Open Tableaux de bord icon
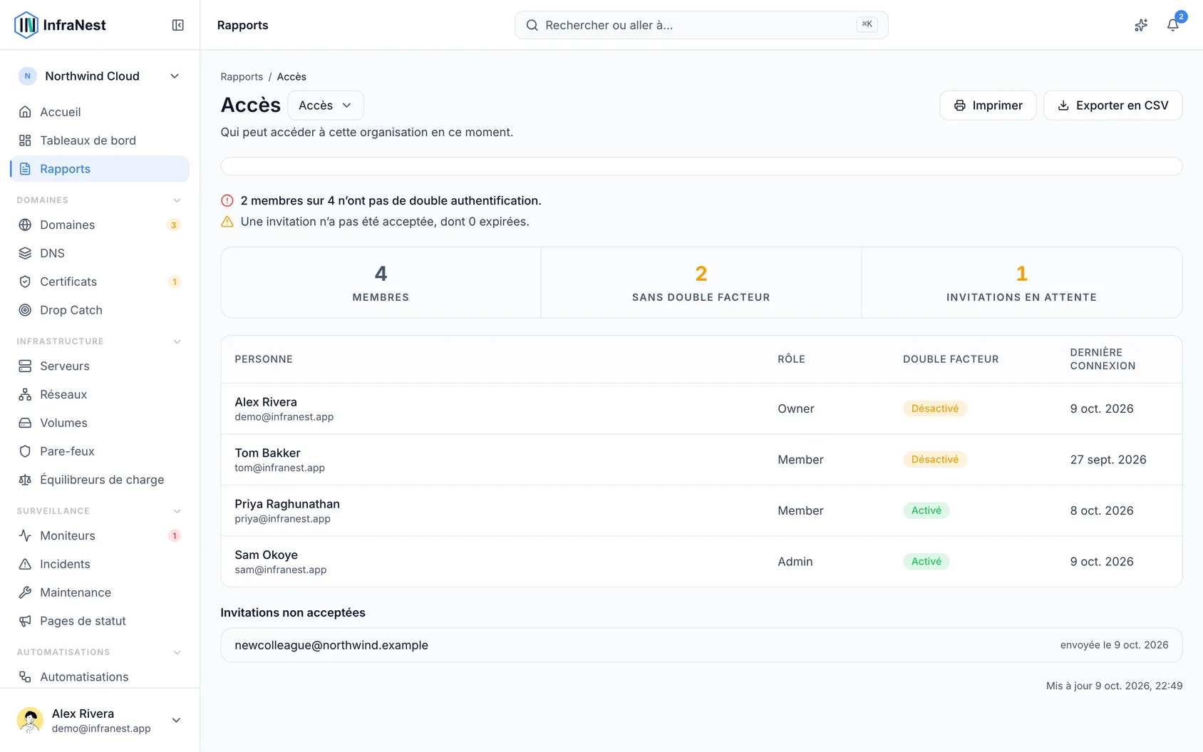Image resolution: width=1203 pixels, height=752 pixels. (25, 140)
